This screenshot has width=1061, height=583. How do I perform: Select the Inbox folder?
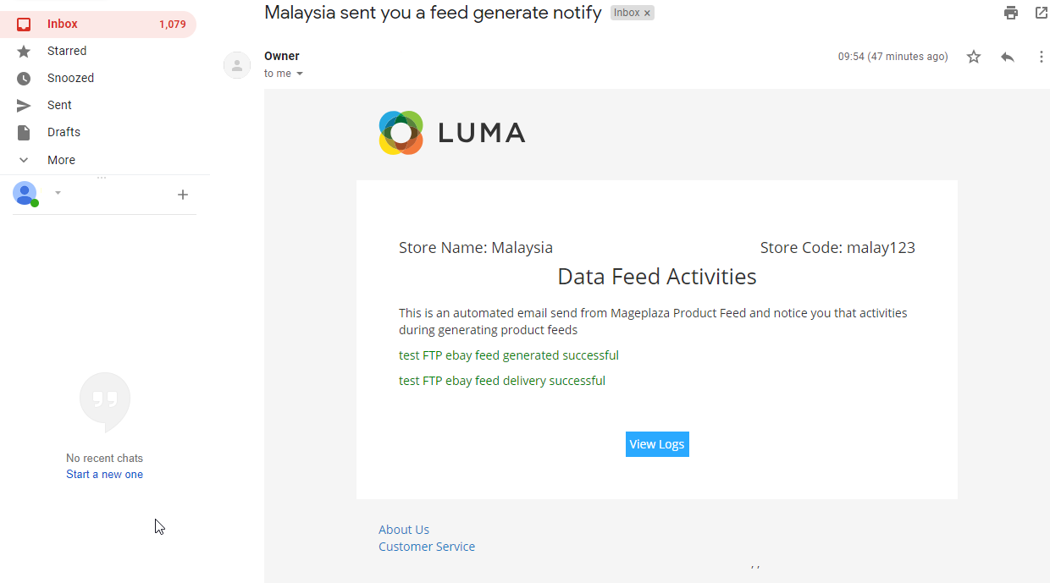click(63, 24)
